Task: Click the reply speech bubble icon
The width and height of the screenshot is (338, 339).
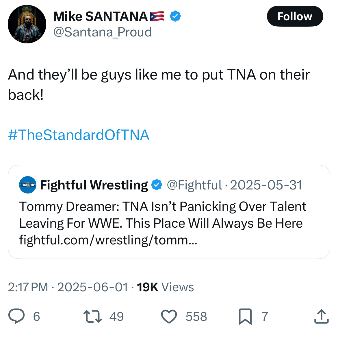Action: [16, 316]
